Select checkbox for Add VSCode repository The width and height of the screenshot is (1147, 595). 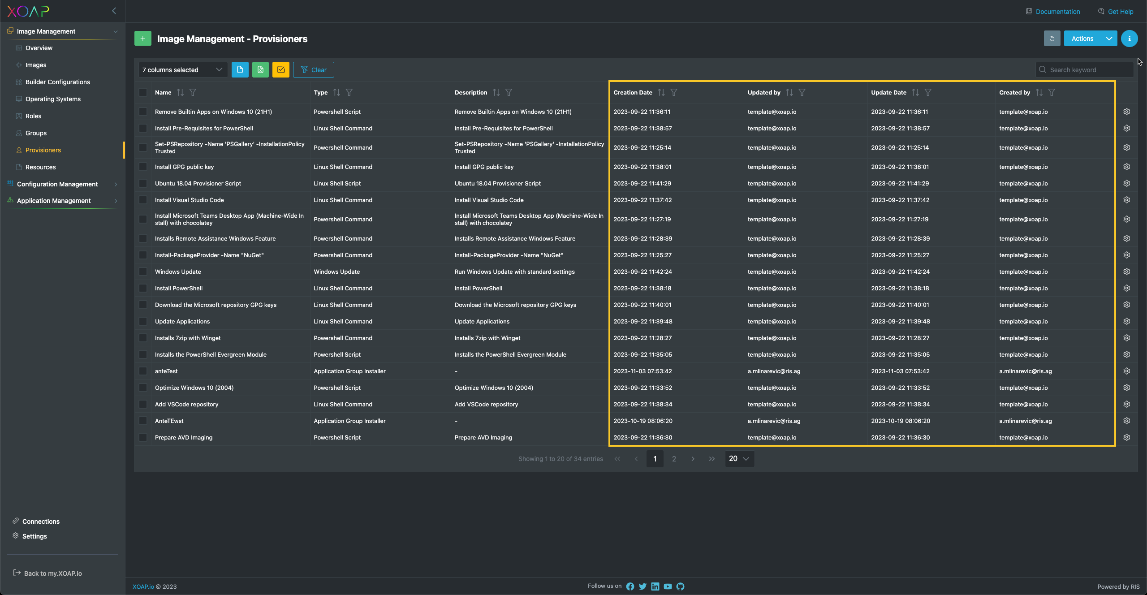click(143, 404)
